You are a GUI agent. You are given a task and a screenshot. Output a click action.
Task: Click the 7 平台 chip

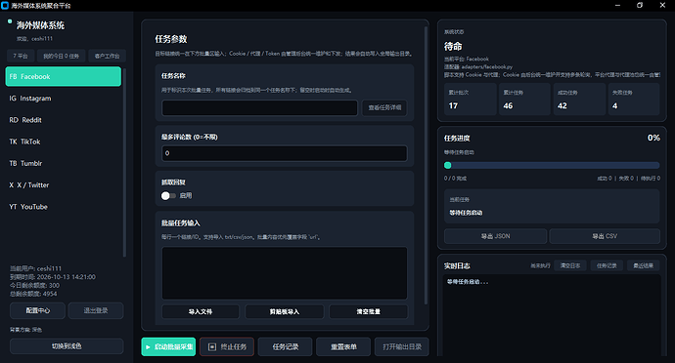pyautogui.click(x=21, y=56)
